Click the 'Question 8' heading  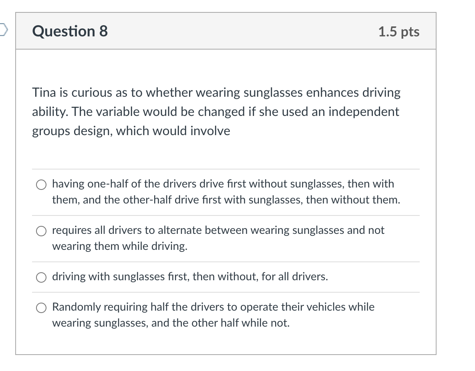click(x=70, y=31)
